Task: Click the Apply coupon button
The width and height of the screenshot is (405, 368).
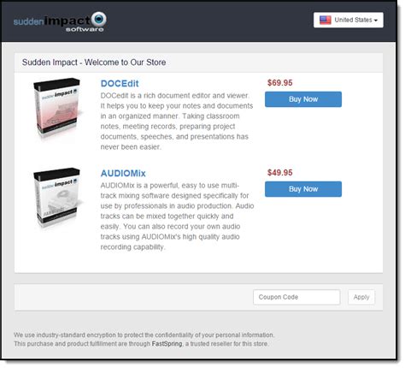Action: [x=361, y=297]
